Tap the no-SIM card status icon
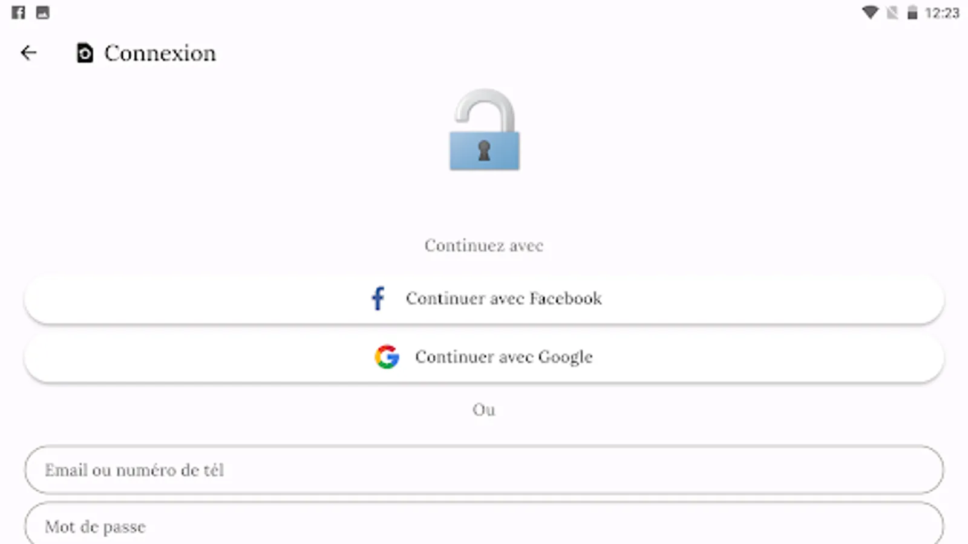This screenshot has height=544, width=968. pyautogui.click(x=892, y=13)
